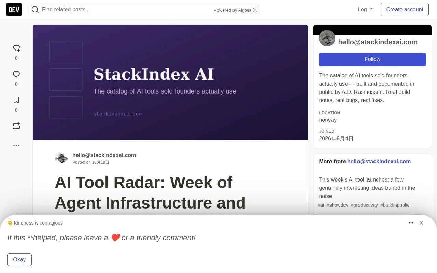The height and width of the screenshot is (273, 437).
Task: Select the #productivity tag
Action: (364, 205)
